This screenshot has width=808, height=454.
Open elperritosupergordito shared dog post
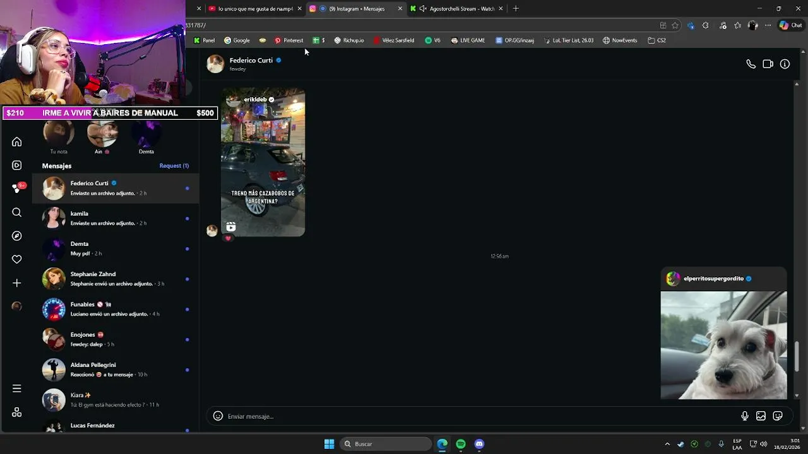723,333
